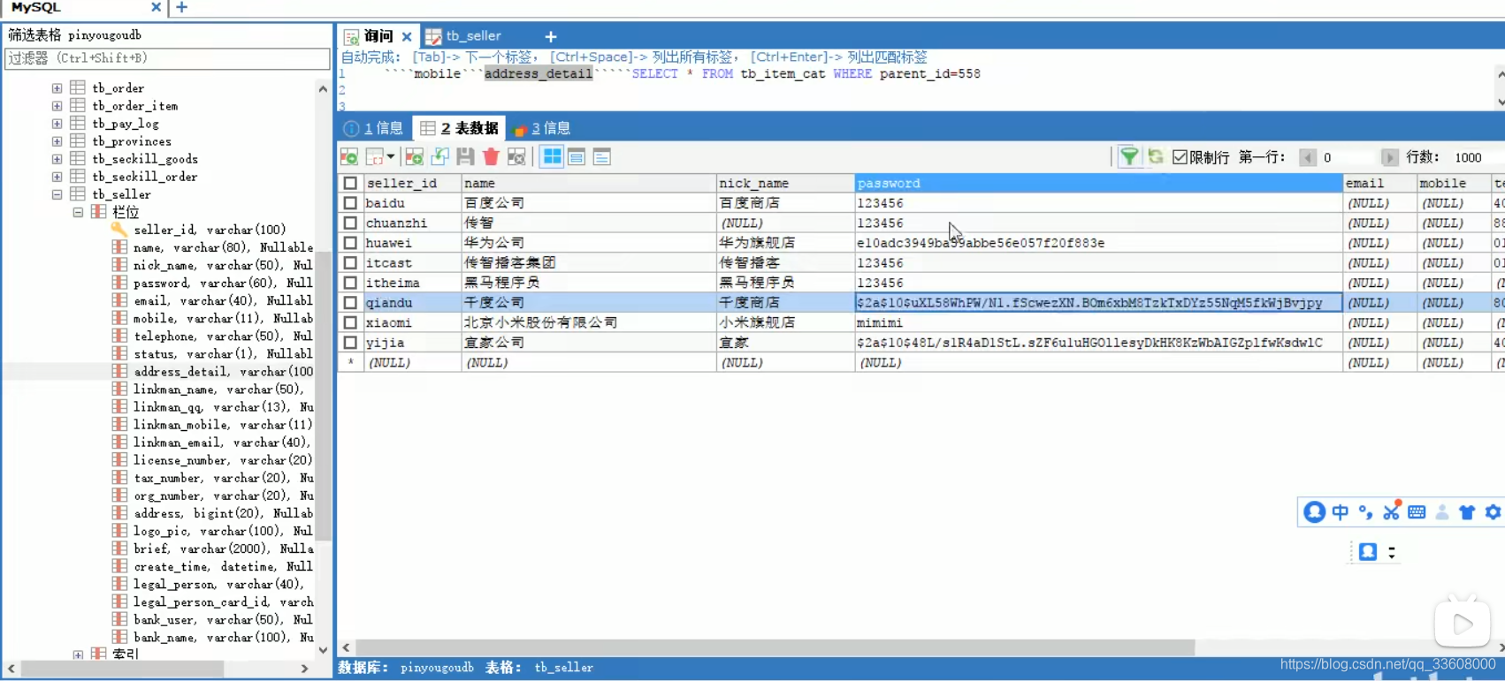Check the baidu row checkbox
The image size is (1505, 681).
[350, 203]
